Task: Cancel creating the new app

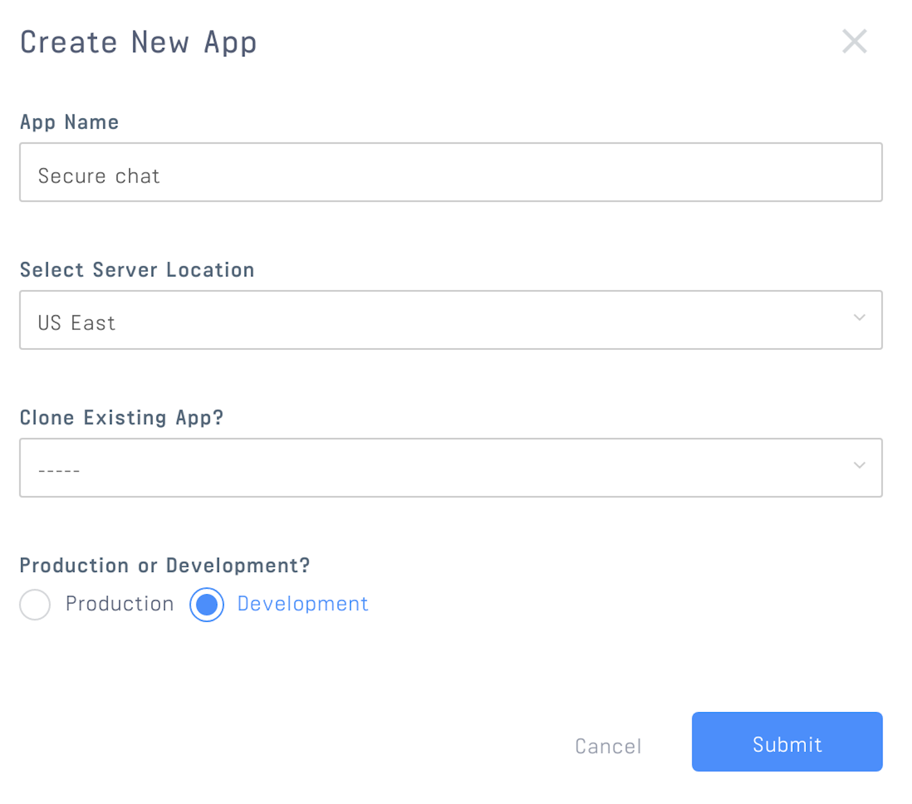Action: [608, 745]
